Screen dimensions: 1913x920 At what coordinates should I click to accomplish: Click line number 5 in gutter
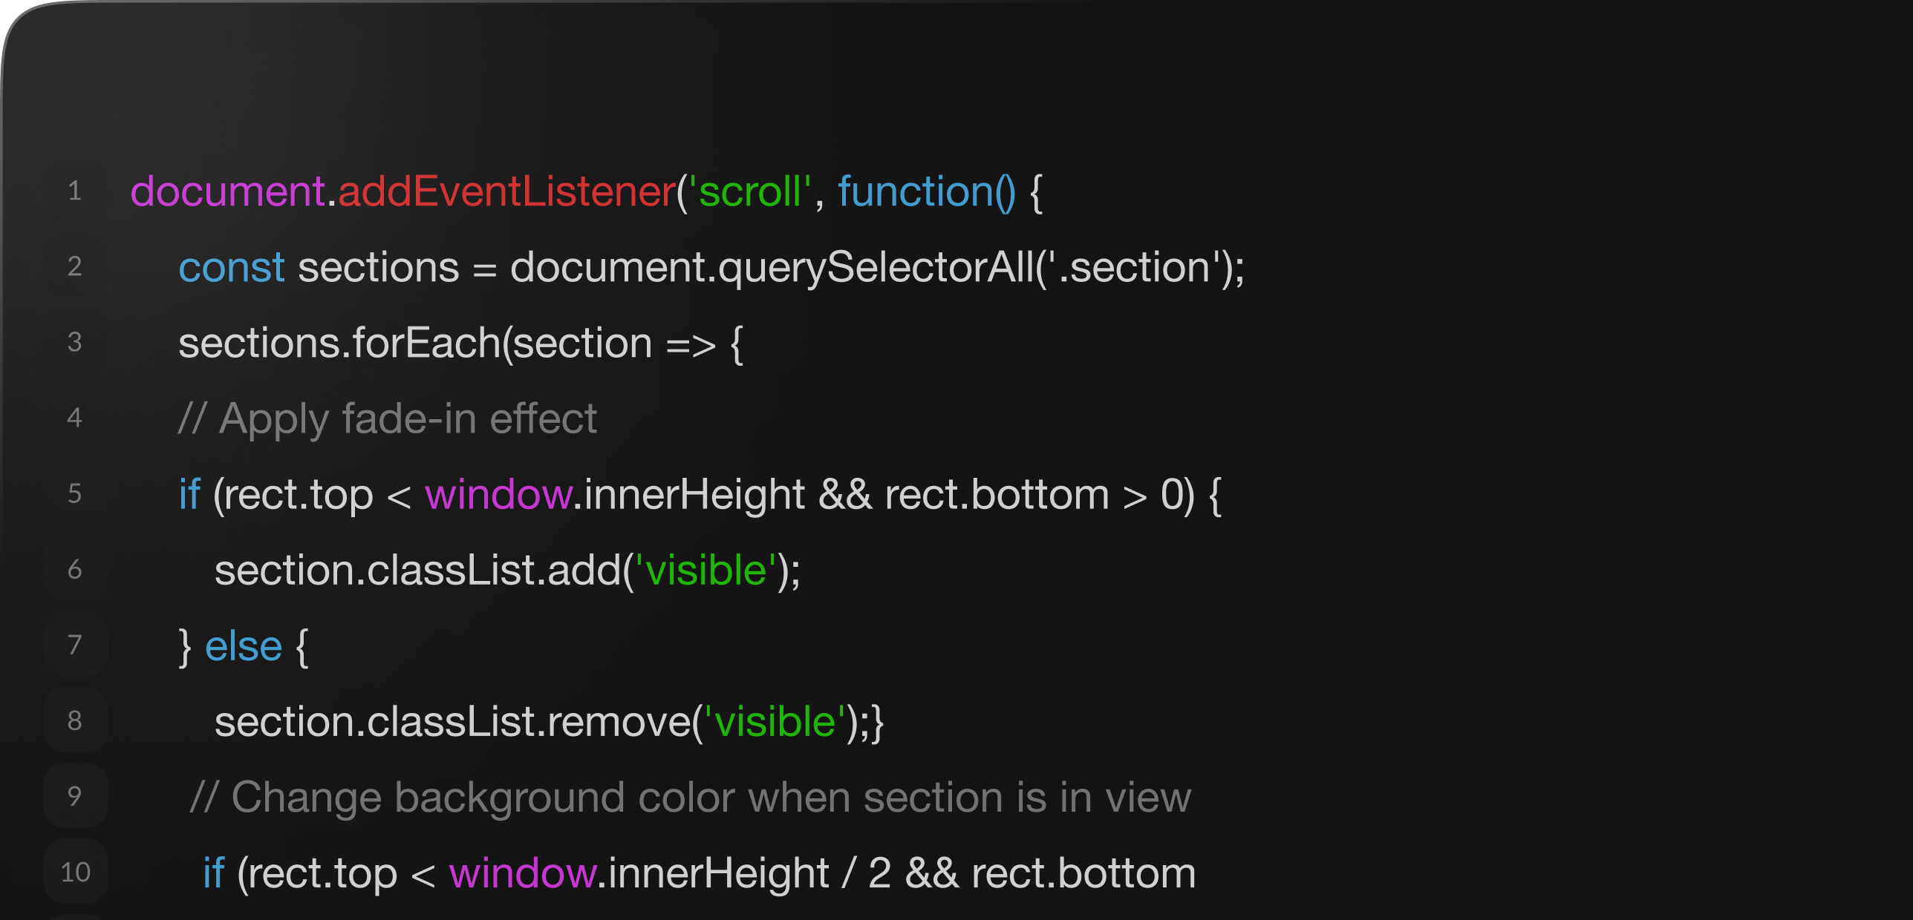74,493
